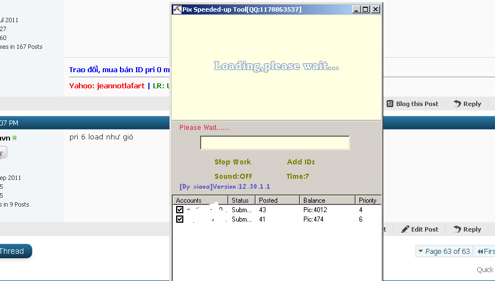Image resolution: width=495 pixels, height=281 pixels.
Task: Sort by the Status column header
Action: click(x=242, y=200)
